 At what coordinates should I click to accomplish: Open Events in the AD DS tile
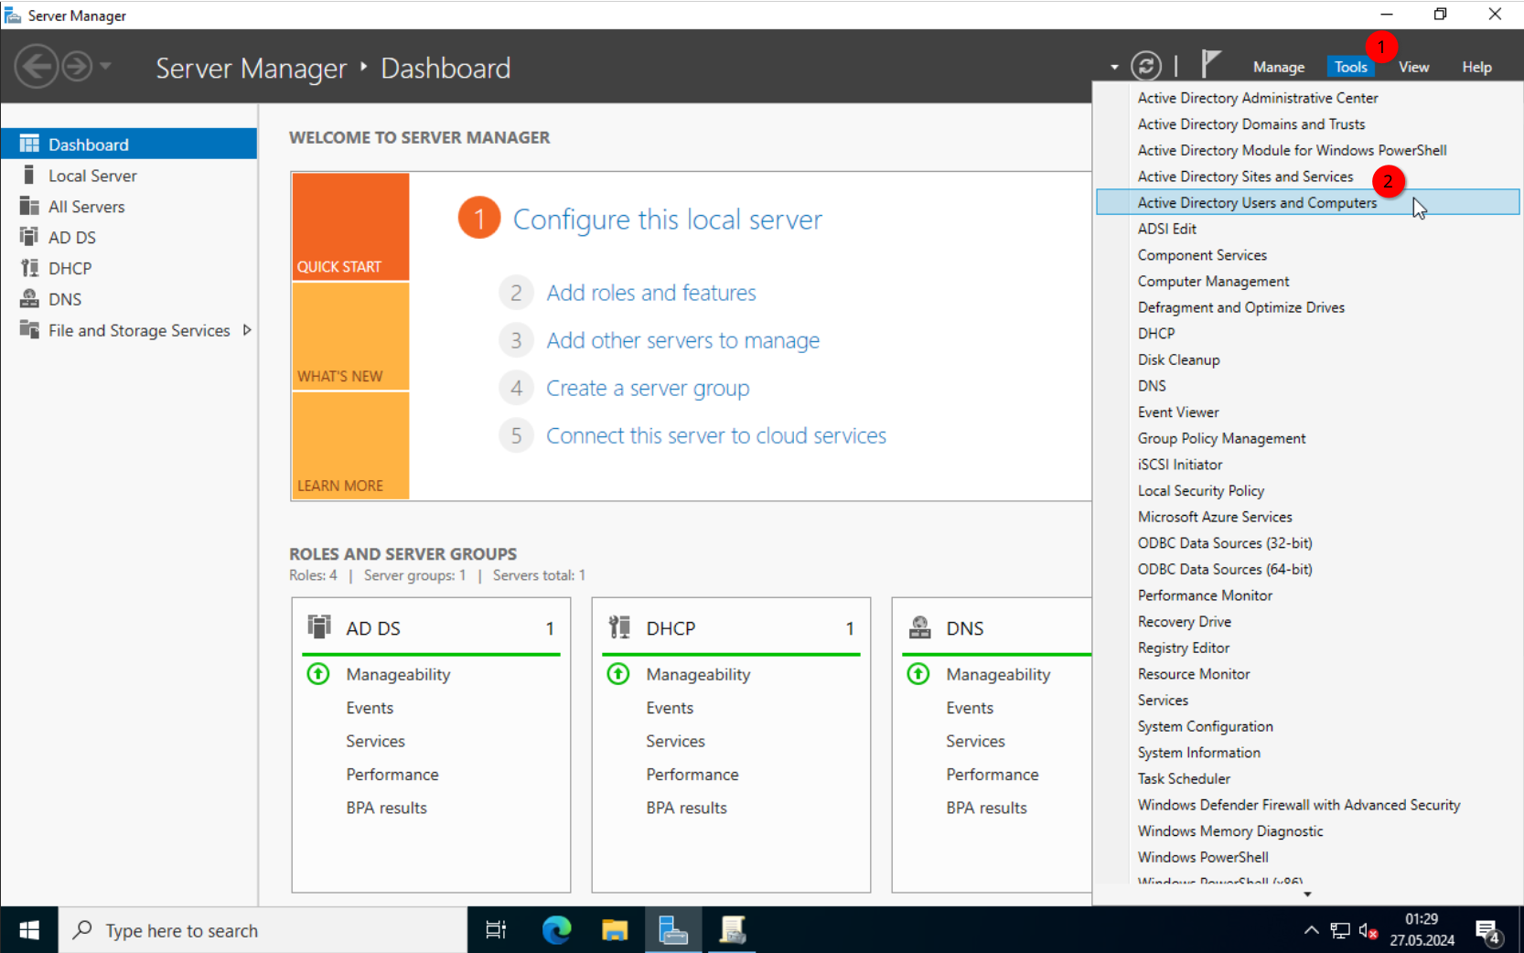[x=370, y=708]
